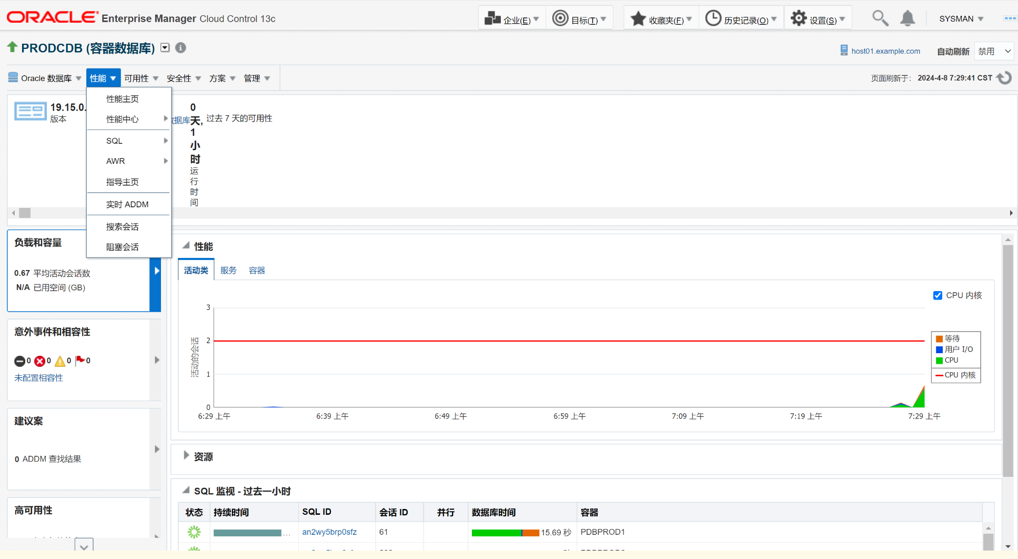Viewport: 1018px width, 559px height.
Task: Open SQL ID an2wy5brp0sfz link
Action: coord(329,532)
